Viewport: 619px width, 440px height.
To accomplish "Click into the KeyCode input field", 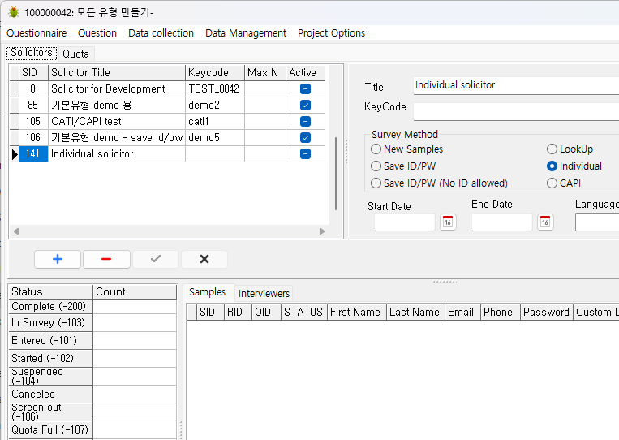I will pos(516,112).
